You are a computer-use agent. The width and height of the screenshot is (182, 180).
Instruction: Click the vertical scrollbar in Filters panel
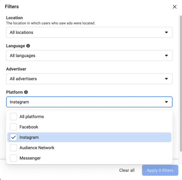pyautogui.click(x=181, y=84)
